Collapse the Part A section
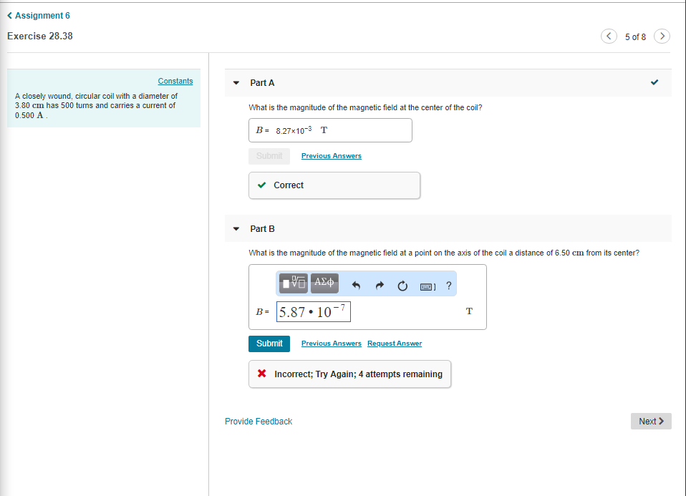Viewport: 686px width, 496px height. pos(236,82)
